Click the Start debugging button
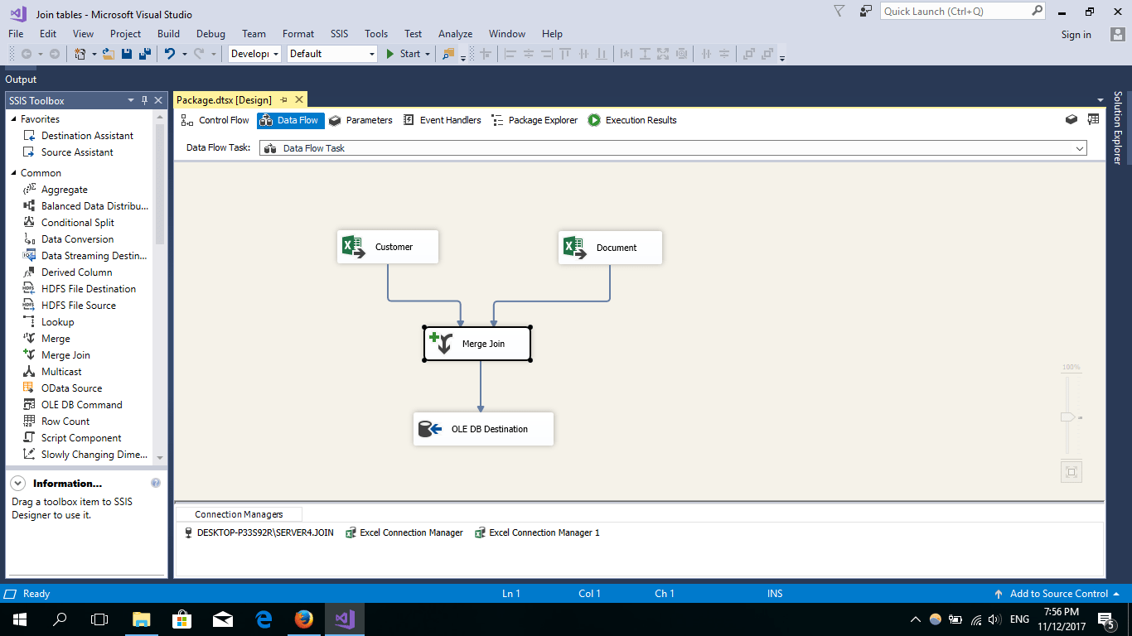Image resolution: width=1132 pixels, height=636 pixels. (404, 54)
